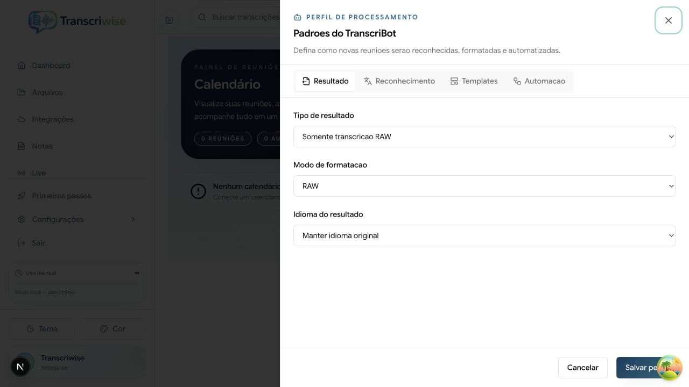The width and height of the screenshot is (689, 387).
Task: Click the beach palm tree floating icon
Action: point(669,368)
